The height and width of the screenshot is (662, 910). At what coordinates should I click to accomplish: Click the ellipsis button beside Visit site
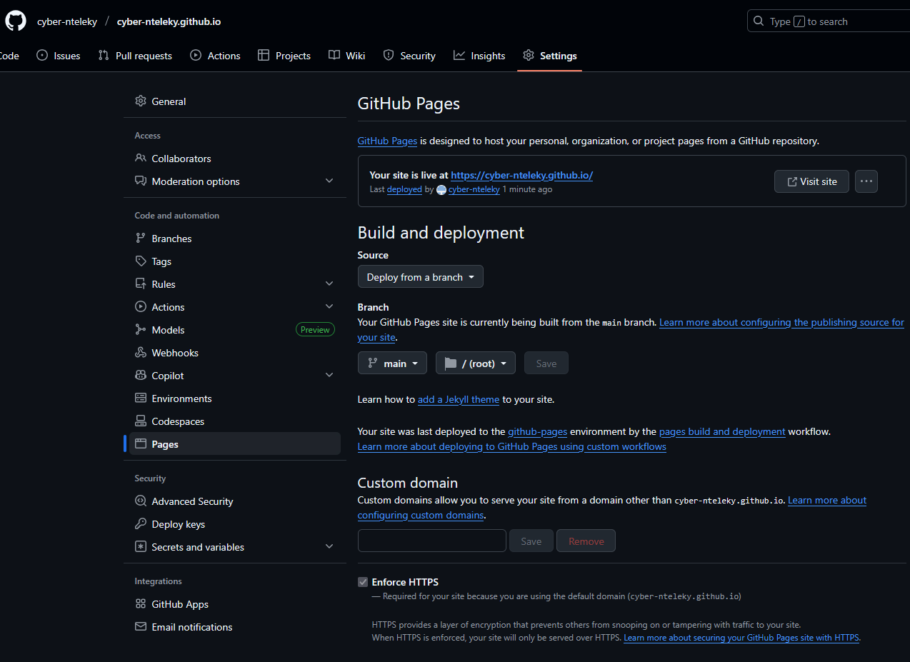(x=866, y=181)
